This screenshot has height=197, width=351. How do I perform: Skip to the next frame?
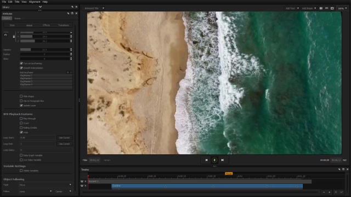coord(223,160)
